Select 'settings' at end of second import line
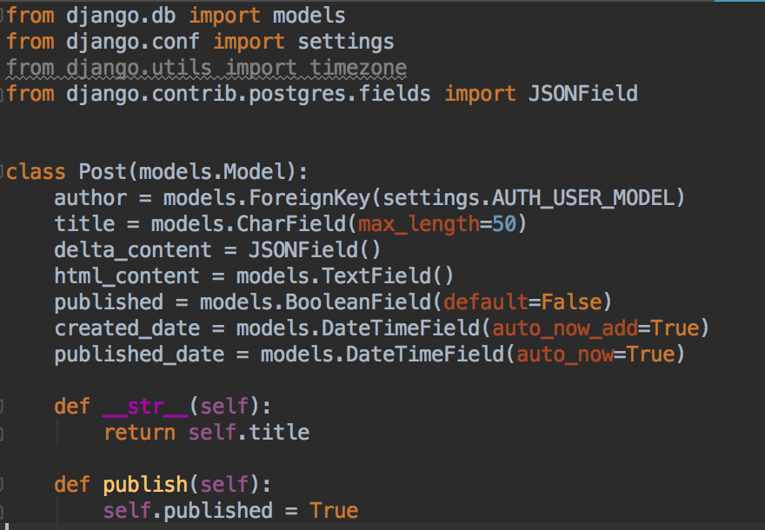Image resolution: width=765 pixels, height=530 pixels. 345,42
